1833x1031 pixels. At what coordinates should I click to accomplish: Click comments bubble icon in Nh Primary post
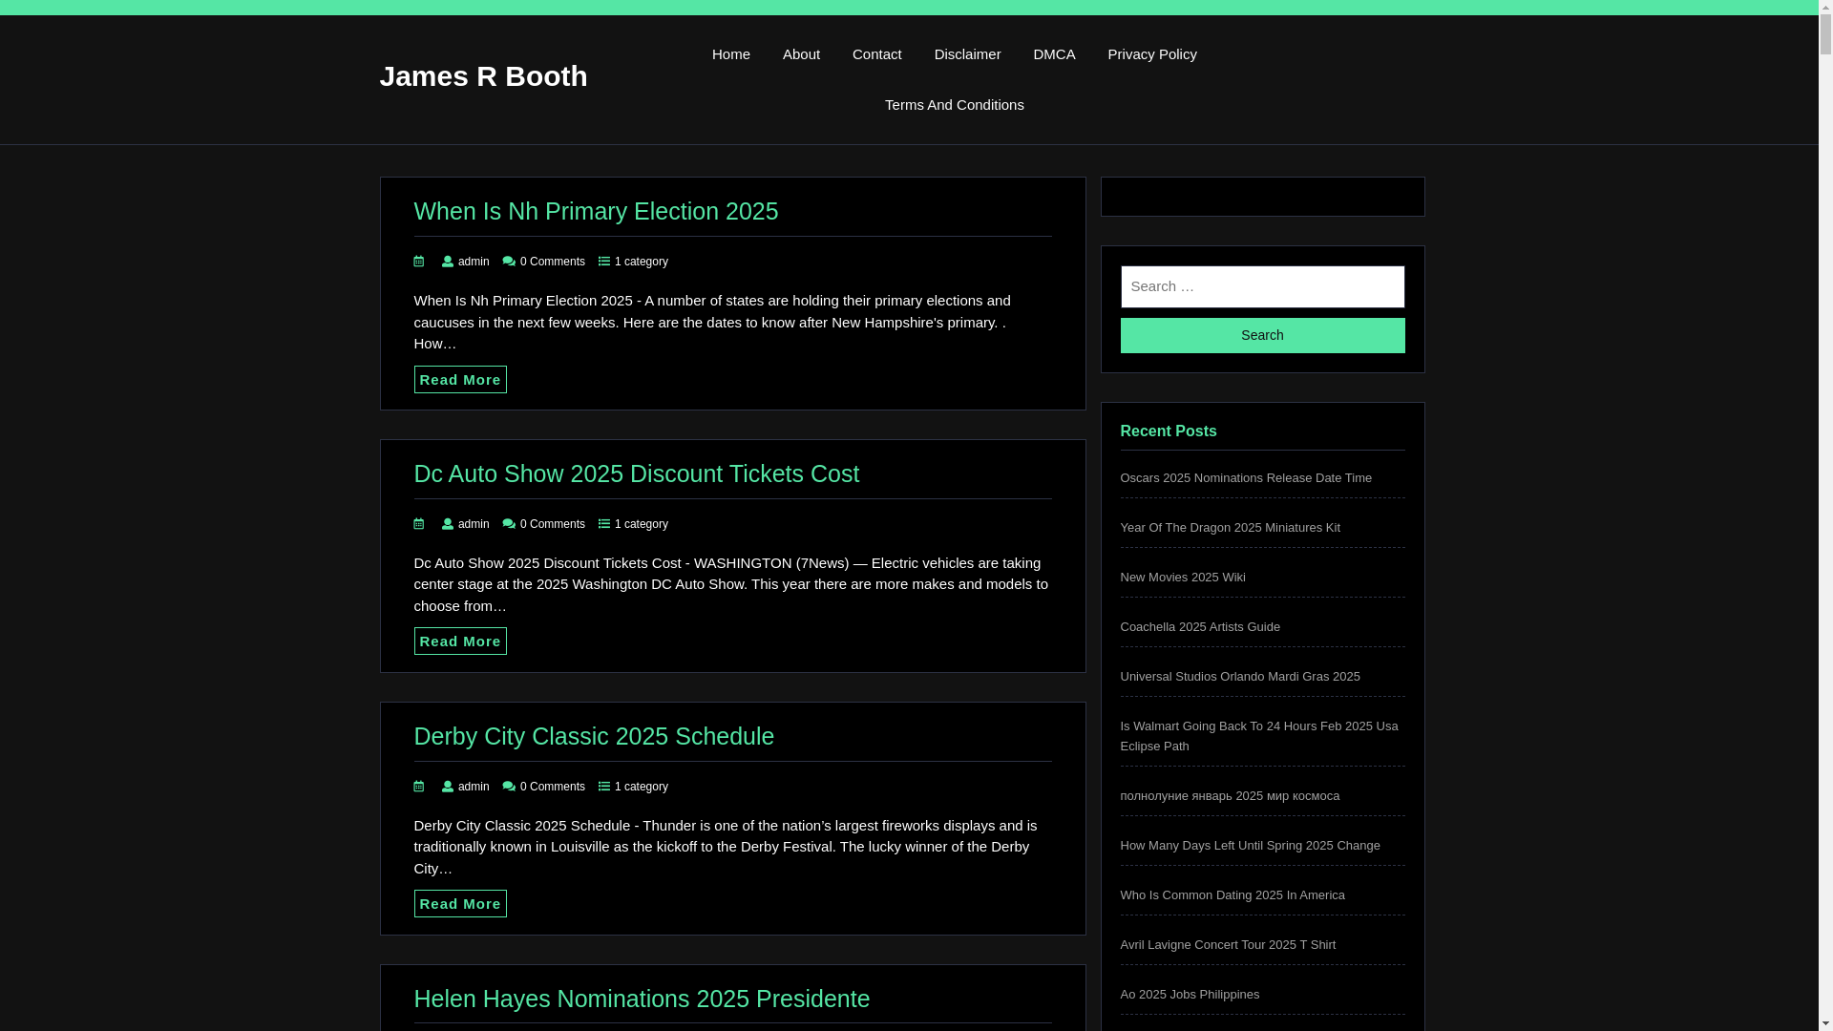coord(509,261)
